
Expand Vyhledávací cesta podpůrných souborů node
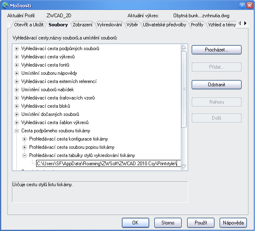point(17,49)
